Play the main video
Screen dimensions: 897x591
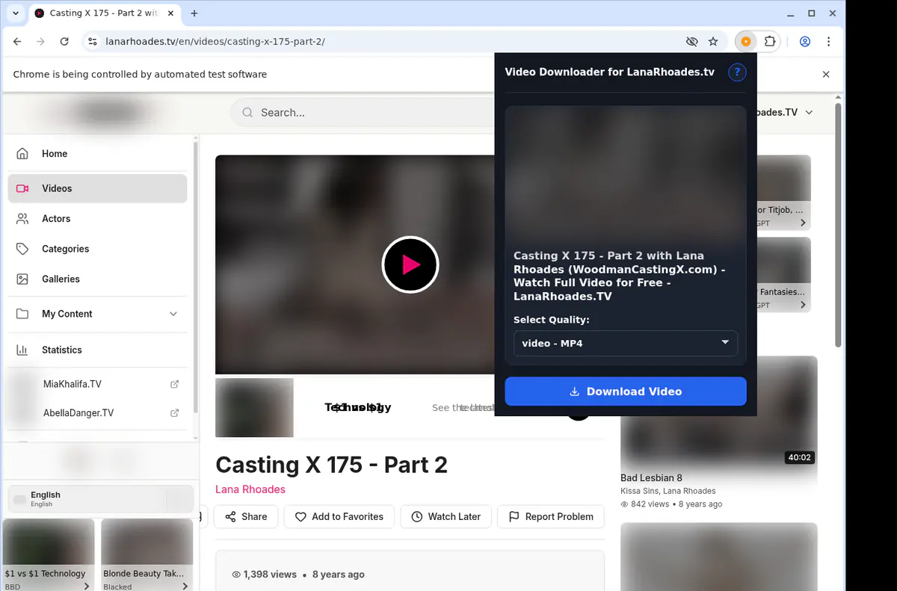click(x=410, y=264)
